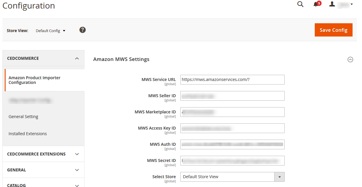Open the global search magnifier

300,4
